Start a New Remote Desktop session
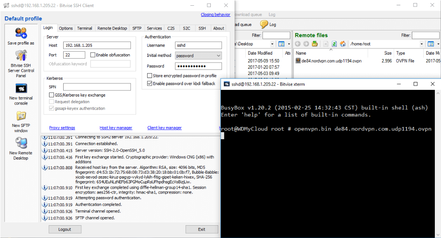The height and width of the screenshot is (238, 441). coord(21,143)
